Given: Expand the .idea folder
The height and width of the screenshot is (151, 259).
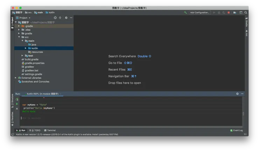Looking at the screenshot, I should (19, 30).
